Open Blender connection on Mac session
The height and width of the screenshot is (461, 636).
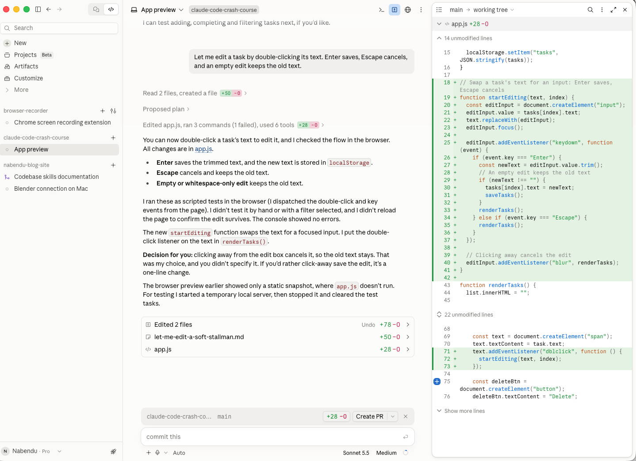click(x=60, y=189)
